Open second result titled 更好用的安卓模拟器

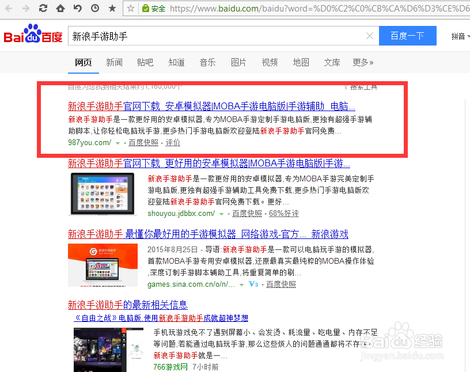[209, 163]
